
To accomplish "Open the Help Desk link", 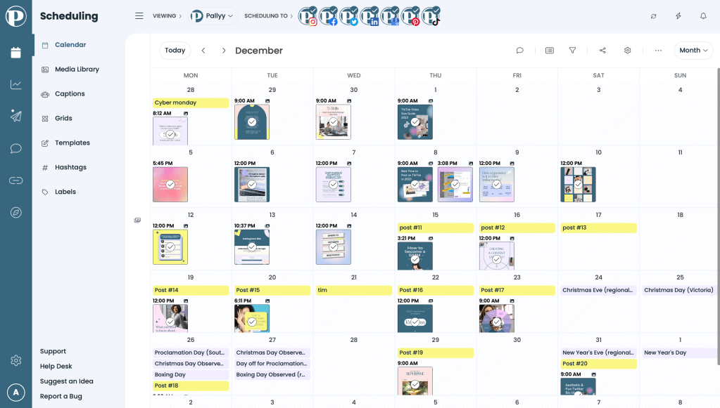I will (56, 367).
